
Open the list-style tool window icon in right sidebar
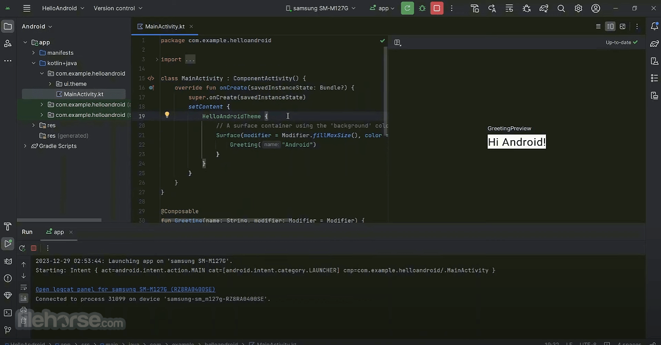655,78
